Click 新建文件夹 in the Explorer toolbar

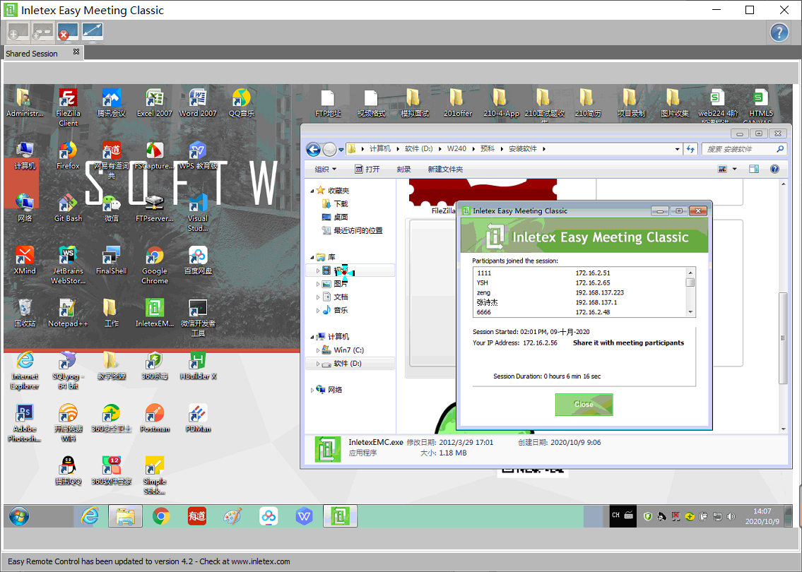pos(445,169)
